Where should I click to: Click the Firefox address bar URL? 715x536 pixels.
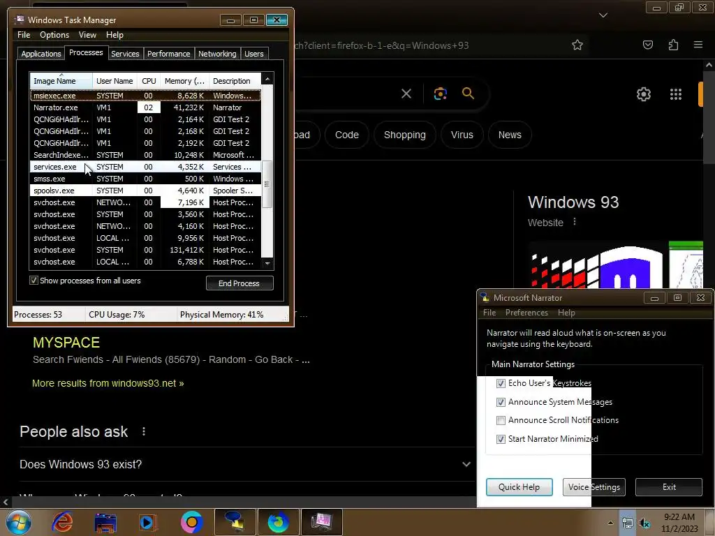(382, 45)
